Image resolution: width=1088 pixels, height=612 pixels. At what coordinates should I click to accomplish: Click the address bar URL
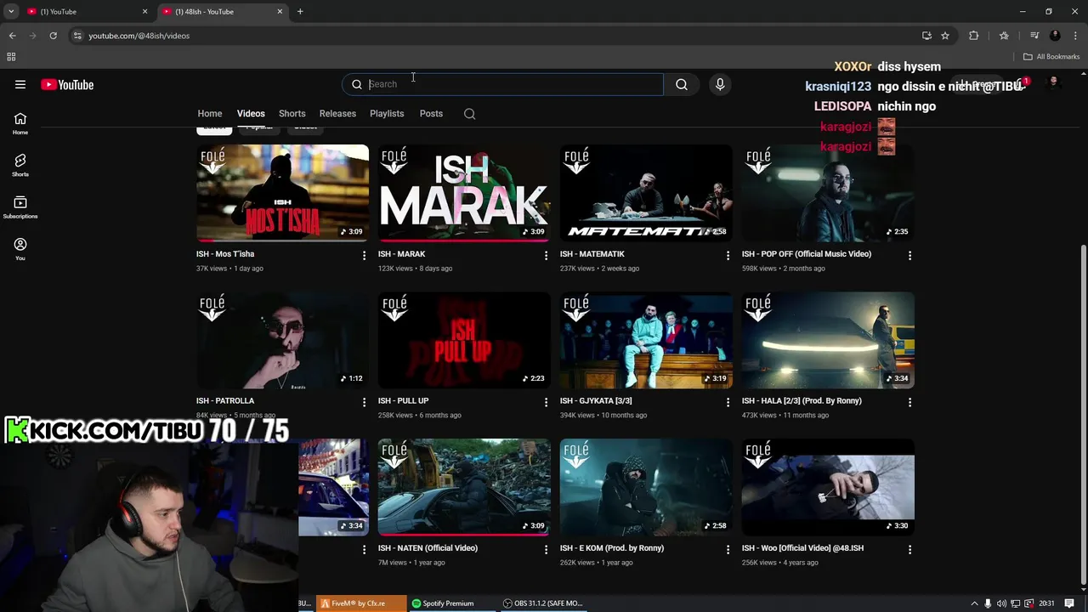[x=139, y=36]
